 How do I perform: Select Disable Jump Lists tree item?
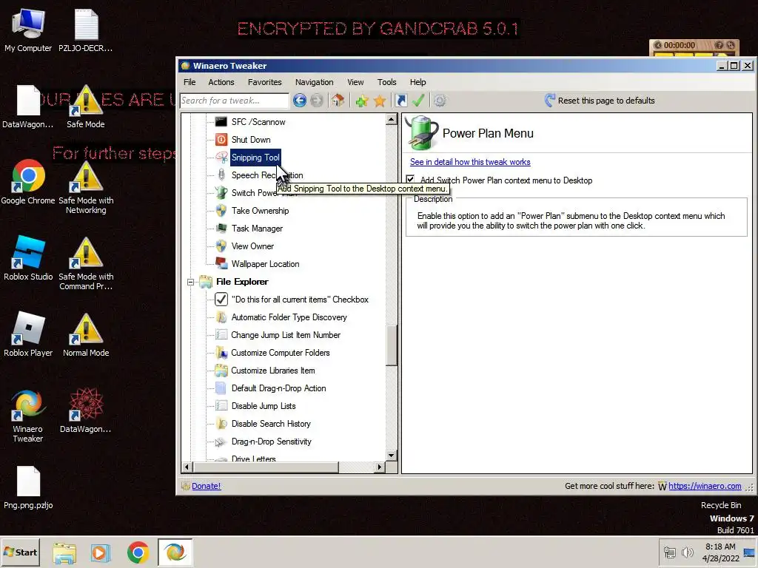(x=264, y=406)
